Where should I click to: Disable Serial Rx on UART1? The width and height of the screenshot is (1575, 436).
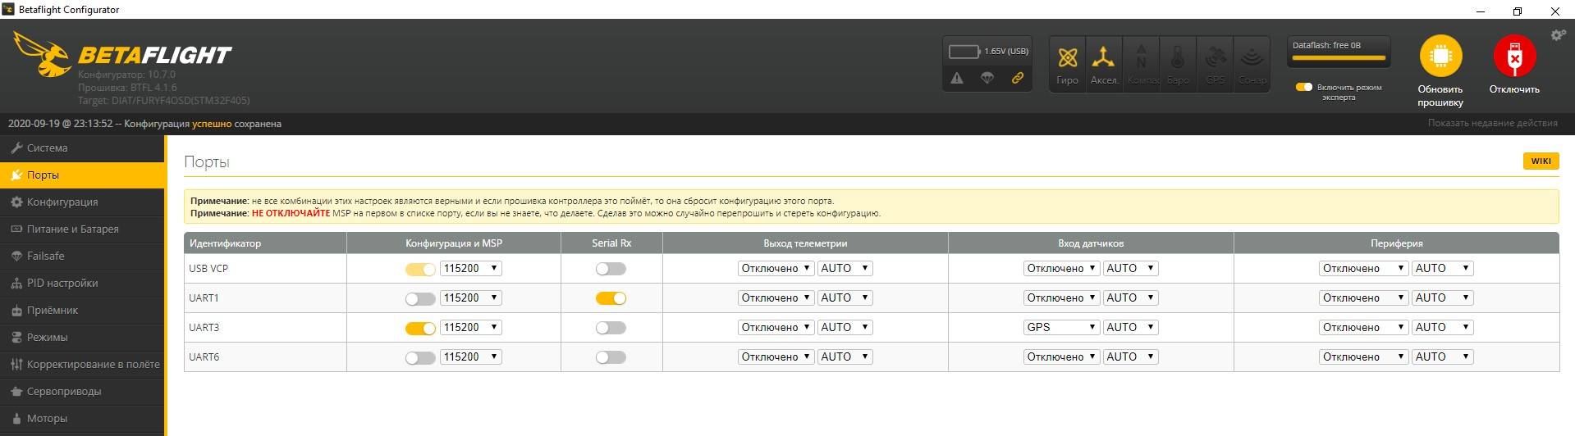[611, 298]
